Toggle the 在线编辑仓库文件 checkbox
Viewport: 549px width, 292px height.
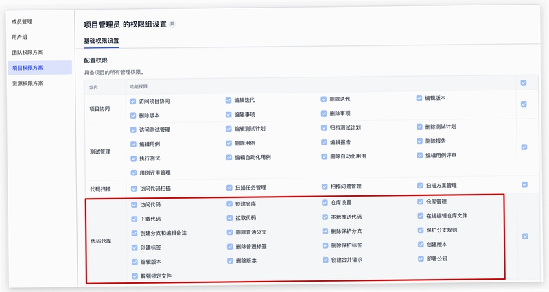pos(421,216)
